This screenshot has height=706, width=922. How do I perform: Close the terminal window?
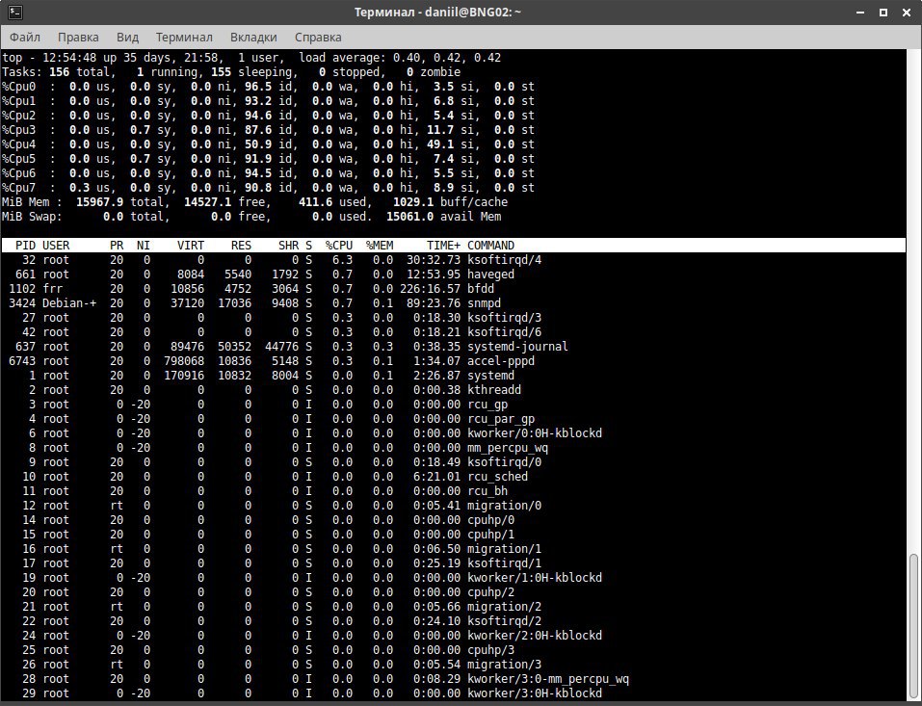(907, 12)
